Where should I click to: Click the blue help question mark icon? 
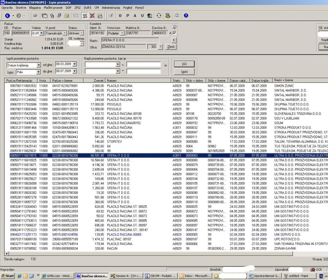coord(186,15)
